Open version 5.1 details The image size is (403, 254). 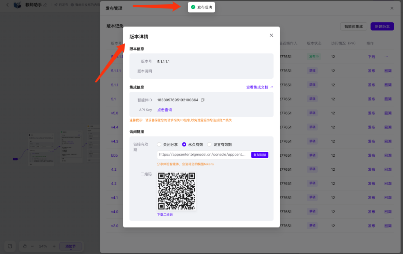[x=113, y=99]
